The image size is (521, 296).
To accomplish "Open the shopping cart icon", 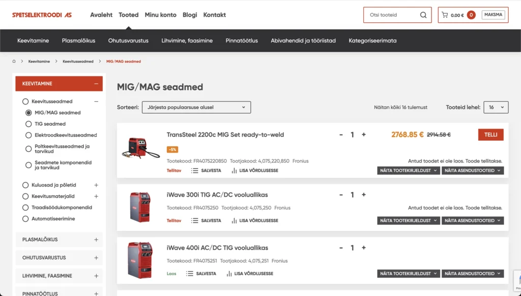I will pos(445,15).
